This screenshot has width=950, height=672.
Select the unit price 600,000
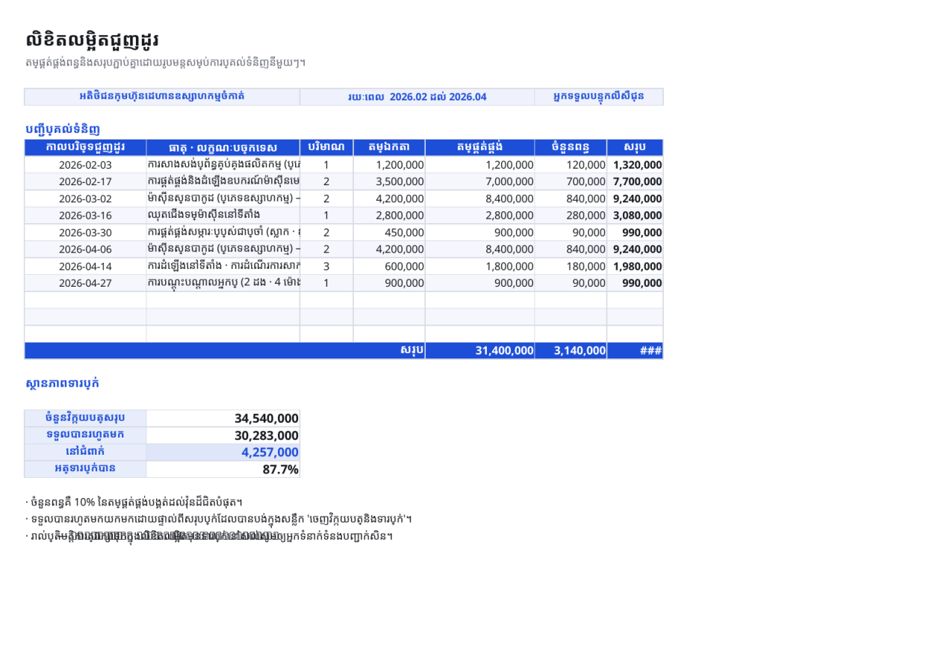389,267
